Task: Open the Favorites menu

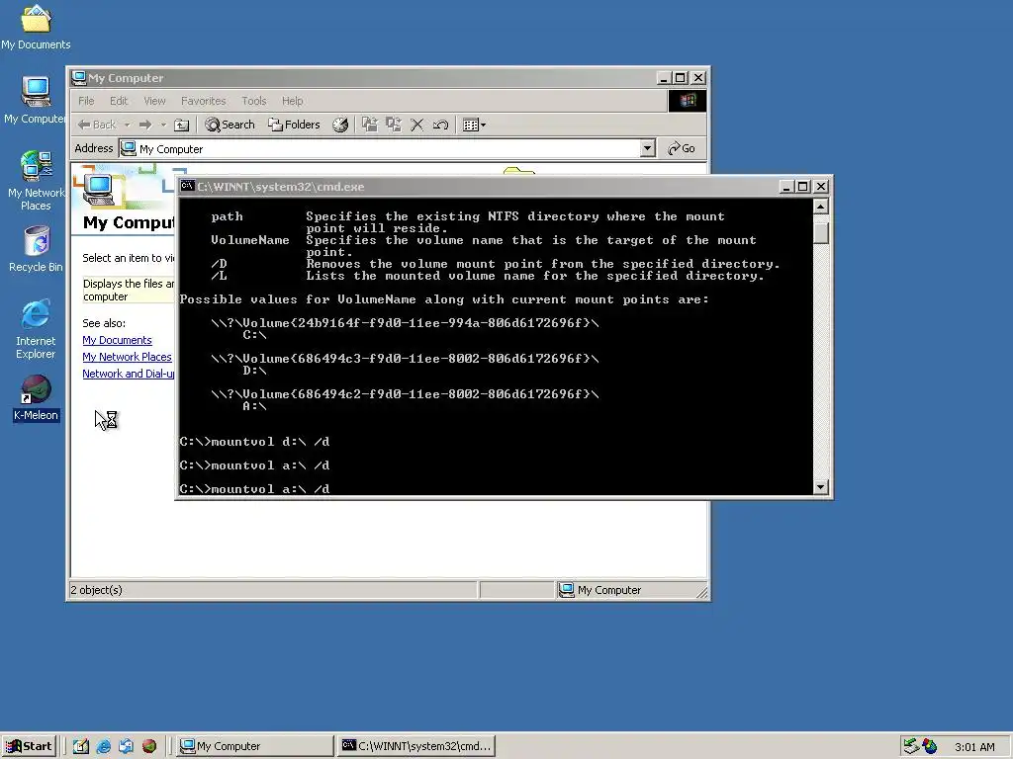Action: [204, 101]
